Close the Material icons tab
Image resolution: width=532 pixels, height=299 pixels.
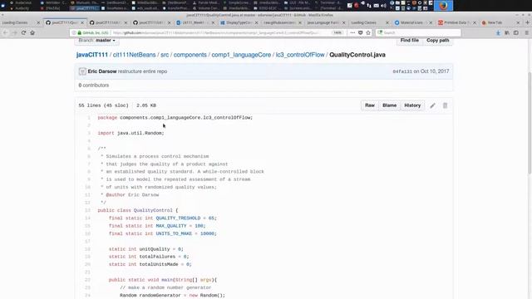click(431, 22)
